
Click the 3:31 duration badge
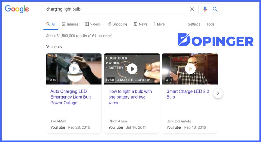click(169, 80)
